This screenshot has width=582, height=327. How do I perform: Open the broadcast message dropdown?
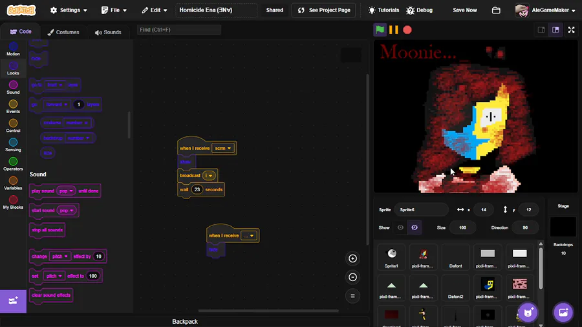[209, 175]
